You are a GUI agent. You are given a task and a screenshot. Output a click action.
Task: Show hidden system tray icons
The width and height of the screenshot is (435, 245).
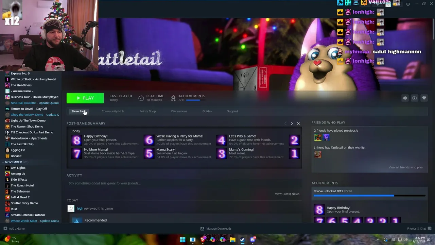click(x=378, y=240)
